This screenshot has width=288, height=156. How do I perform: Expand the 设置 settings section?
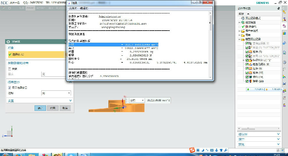[70, 101]
